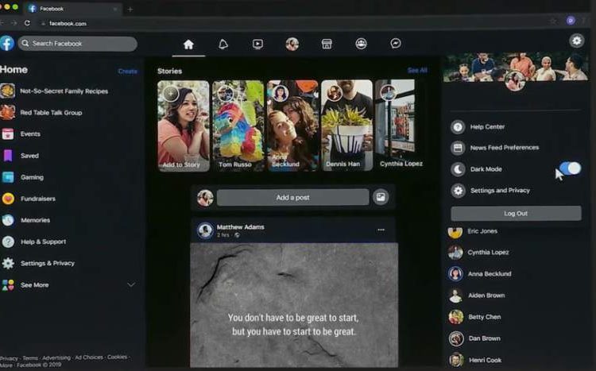Open a new browser tab
The image size is (596, 371).
pyautogui.click(x=130, y=9)
